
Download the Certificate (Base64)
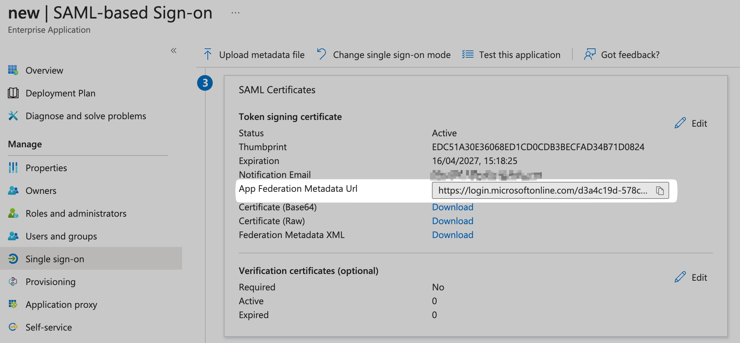coord(452,207)
